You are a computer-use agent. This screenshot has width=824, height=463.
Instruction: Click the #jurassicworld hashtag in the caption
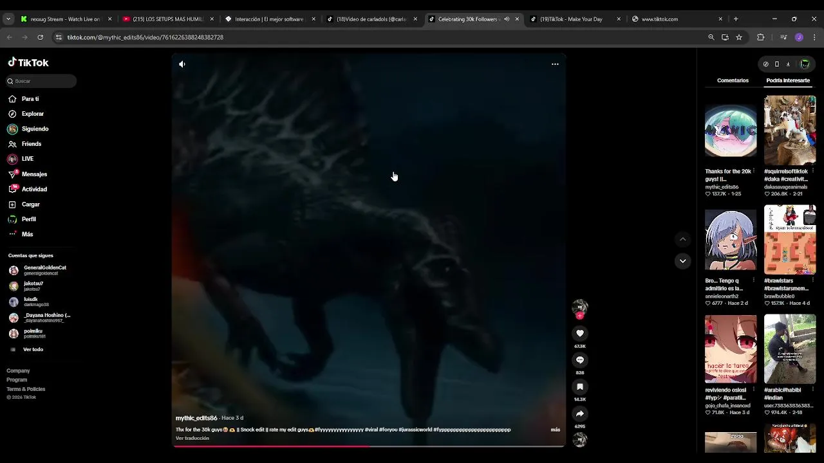click(415, 430)
